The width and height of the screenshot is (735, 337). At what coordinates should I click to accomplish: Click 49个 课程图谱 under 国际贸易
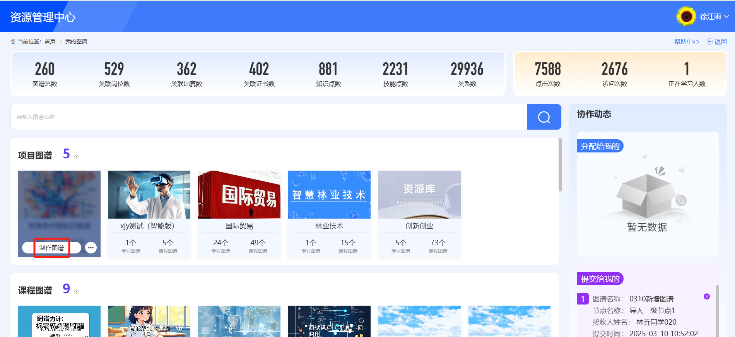click(x=258, y=246)
